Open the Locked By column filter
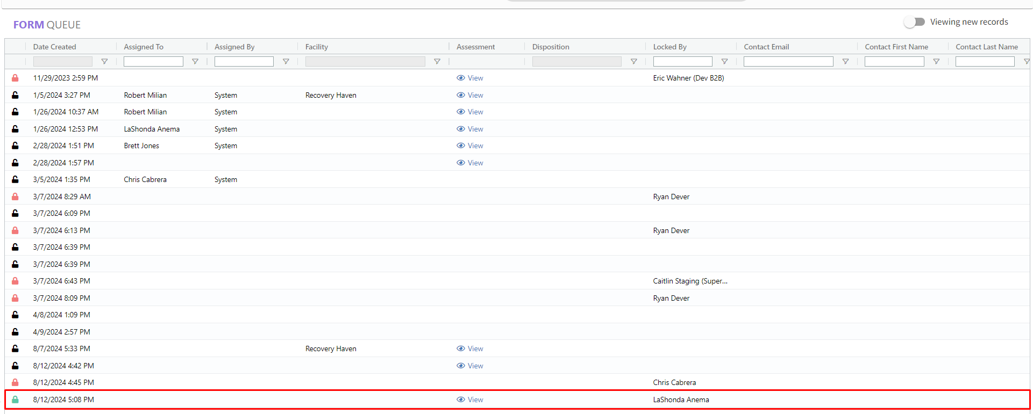Viewport: 1033px width, 414px height. tap(724, 62)
